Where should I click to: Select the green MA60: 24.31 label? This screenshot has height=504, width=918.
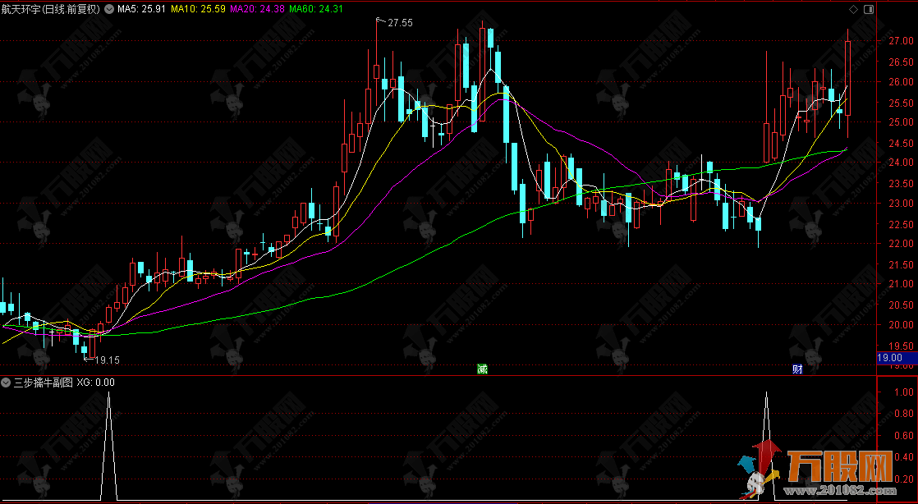coord(315,9)
